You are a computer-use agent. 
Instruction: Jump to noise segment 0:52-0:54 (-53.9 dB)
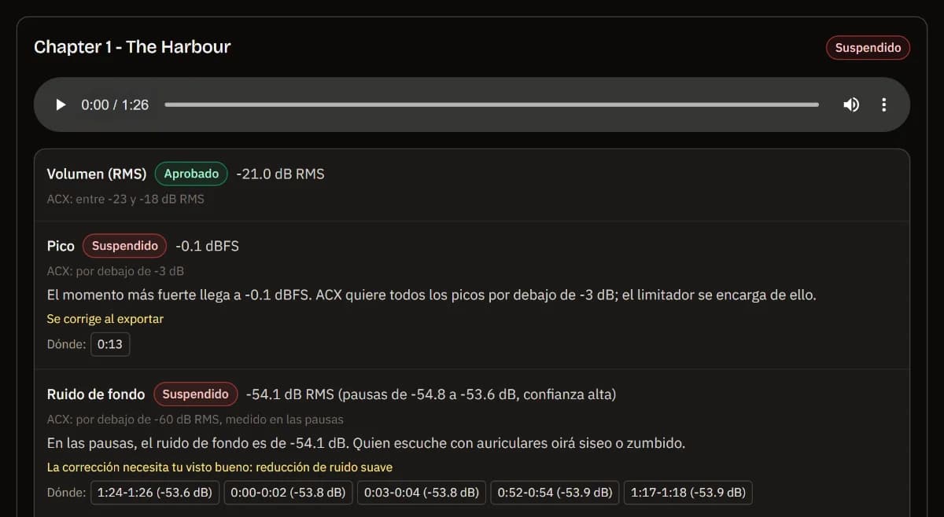click(x=555, y=493)
